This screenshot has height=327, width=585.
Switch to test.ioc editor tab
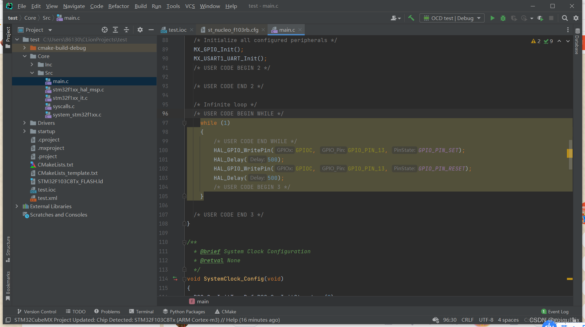[x=177, y=30]
